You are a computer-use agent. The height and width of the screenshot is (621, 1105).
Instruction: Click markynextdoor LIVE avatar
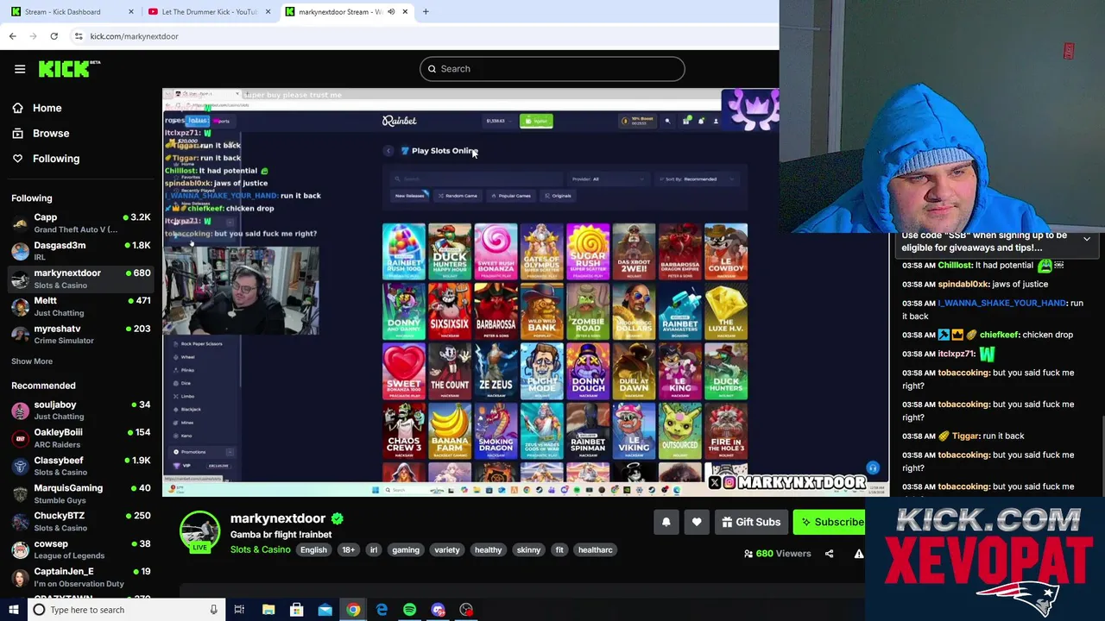click(199, 532)
